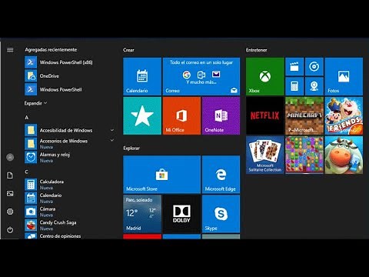Open the Movies clapperboard small tile

294,67
